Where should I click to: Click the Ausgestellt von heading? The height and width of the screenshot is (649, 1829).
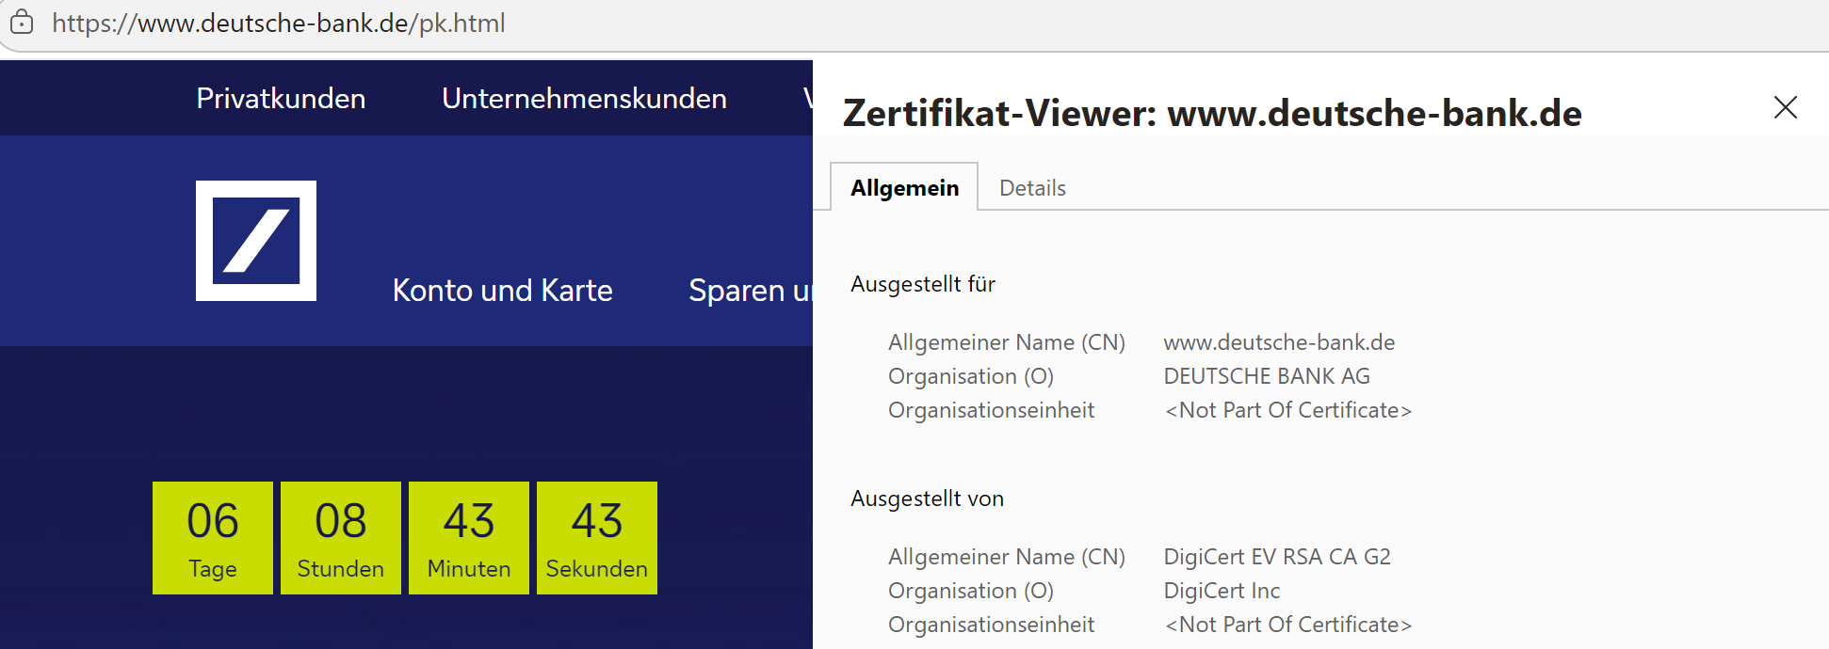927,499
